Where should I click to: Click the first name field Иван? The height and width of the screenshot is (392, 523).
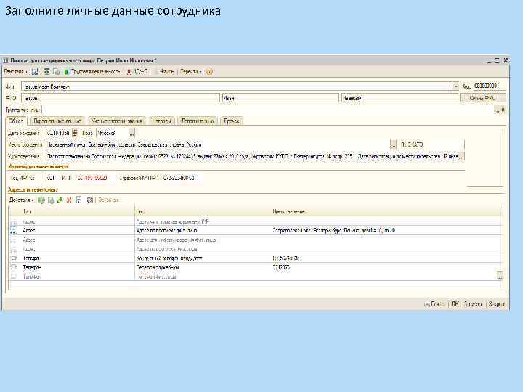click(280, 98)
